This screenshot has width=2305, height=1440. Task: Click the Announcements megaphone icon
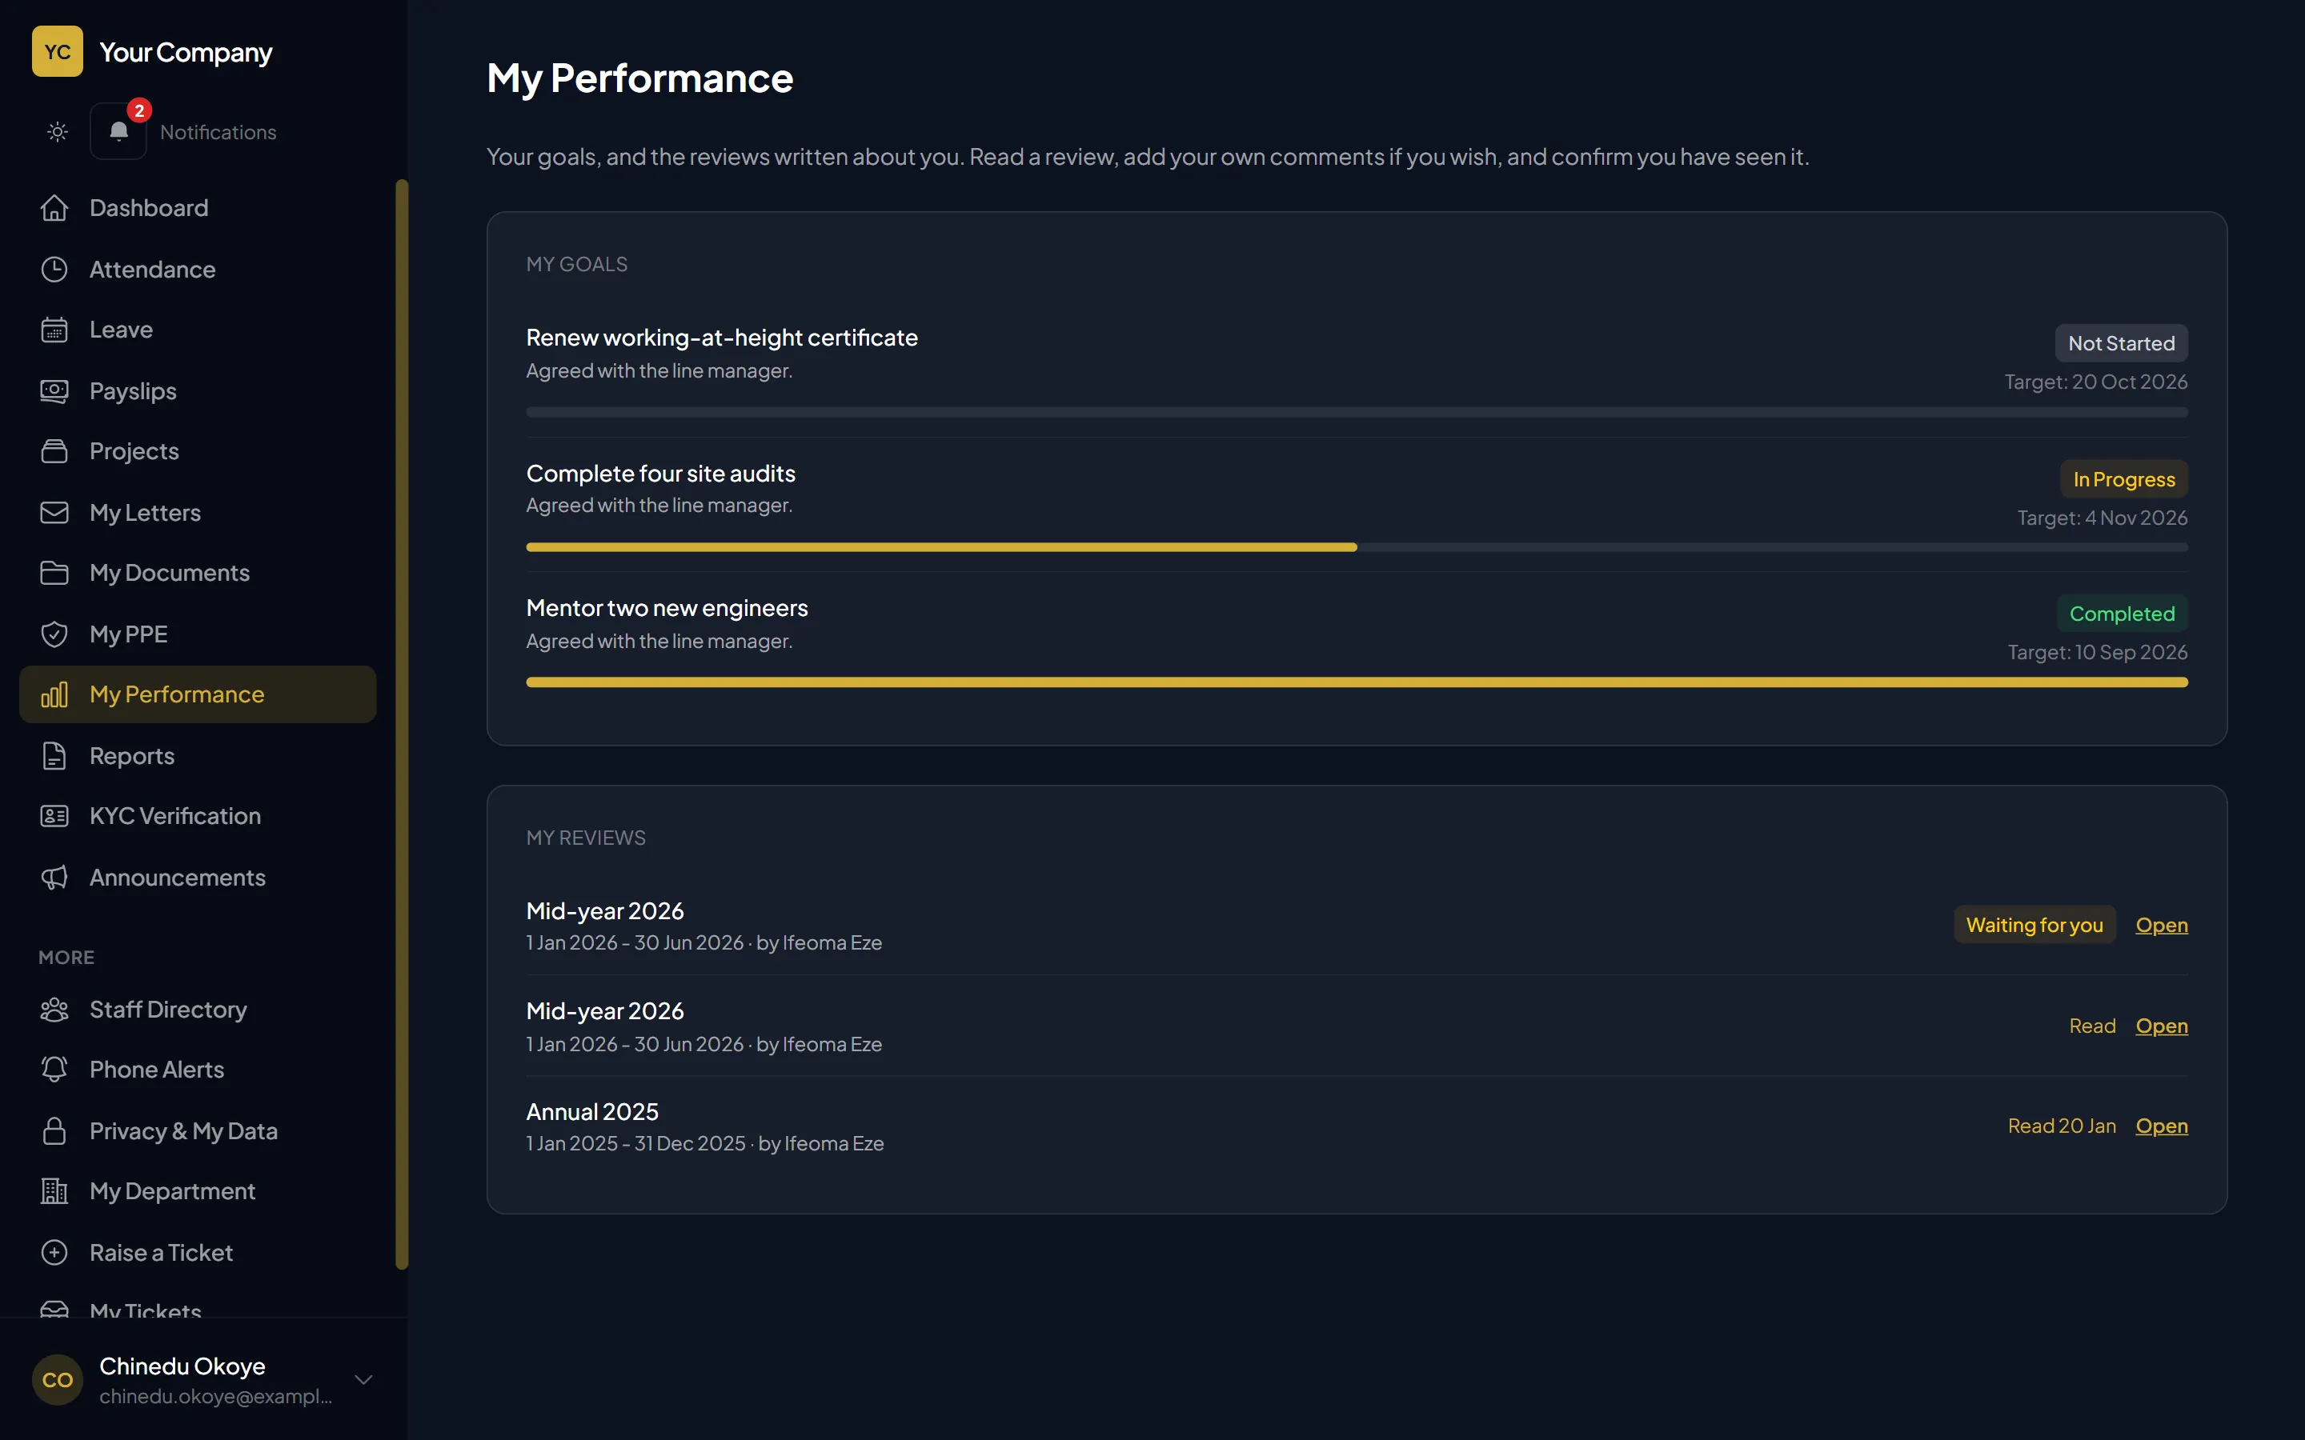(x=54, y=877)
